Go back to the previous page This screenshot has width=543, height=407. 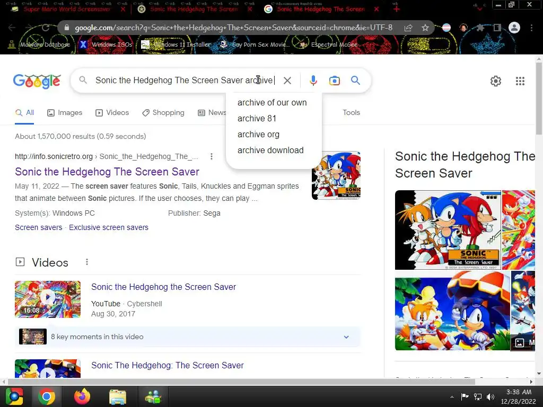point(12,28)
